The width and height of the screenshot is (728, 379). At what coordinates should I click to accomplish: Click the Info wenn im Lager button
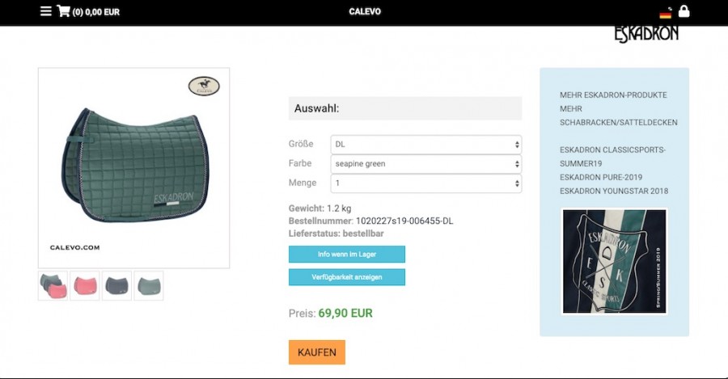point(347,255)
